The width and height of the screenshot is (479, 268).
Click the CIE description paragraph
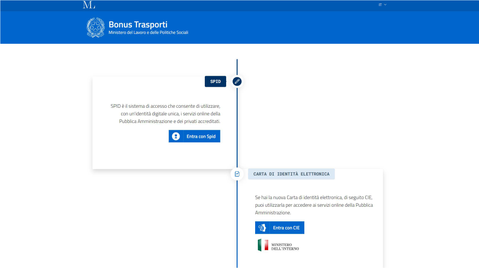click(x=314, y=205)
